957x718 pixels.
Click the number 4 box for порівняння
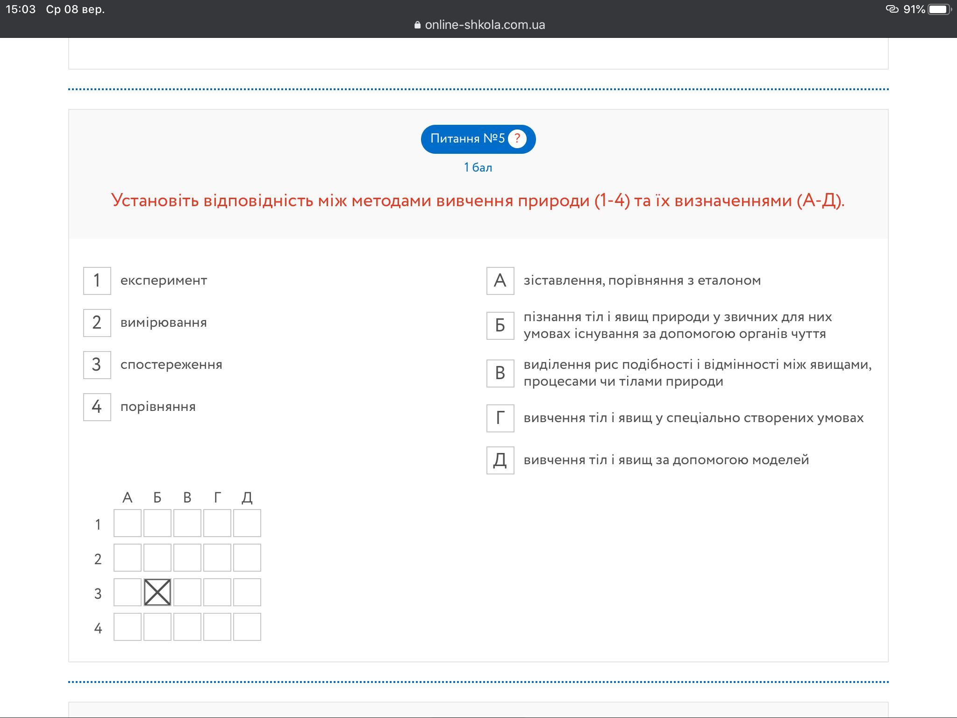pos(97,407)
